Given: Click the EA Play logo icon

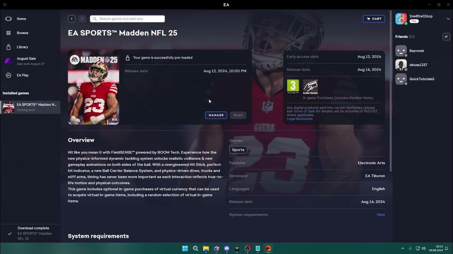Looking at the screenshot, I should pos(8,75).
